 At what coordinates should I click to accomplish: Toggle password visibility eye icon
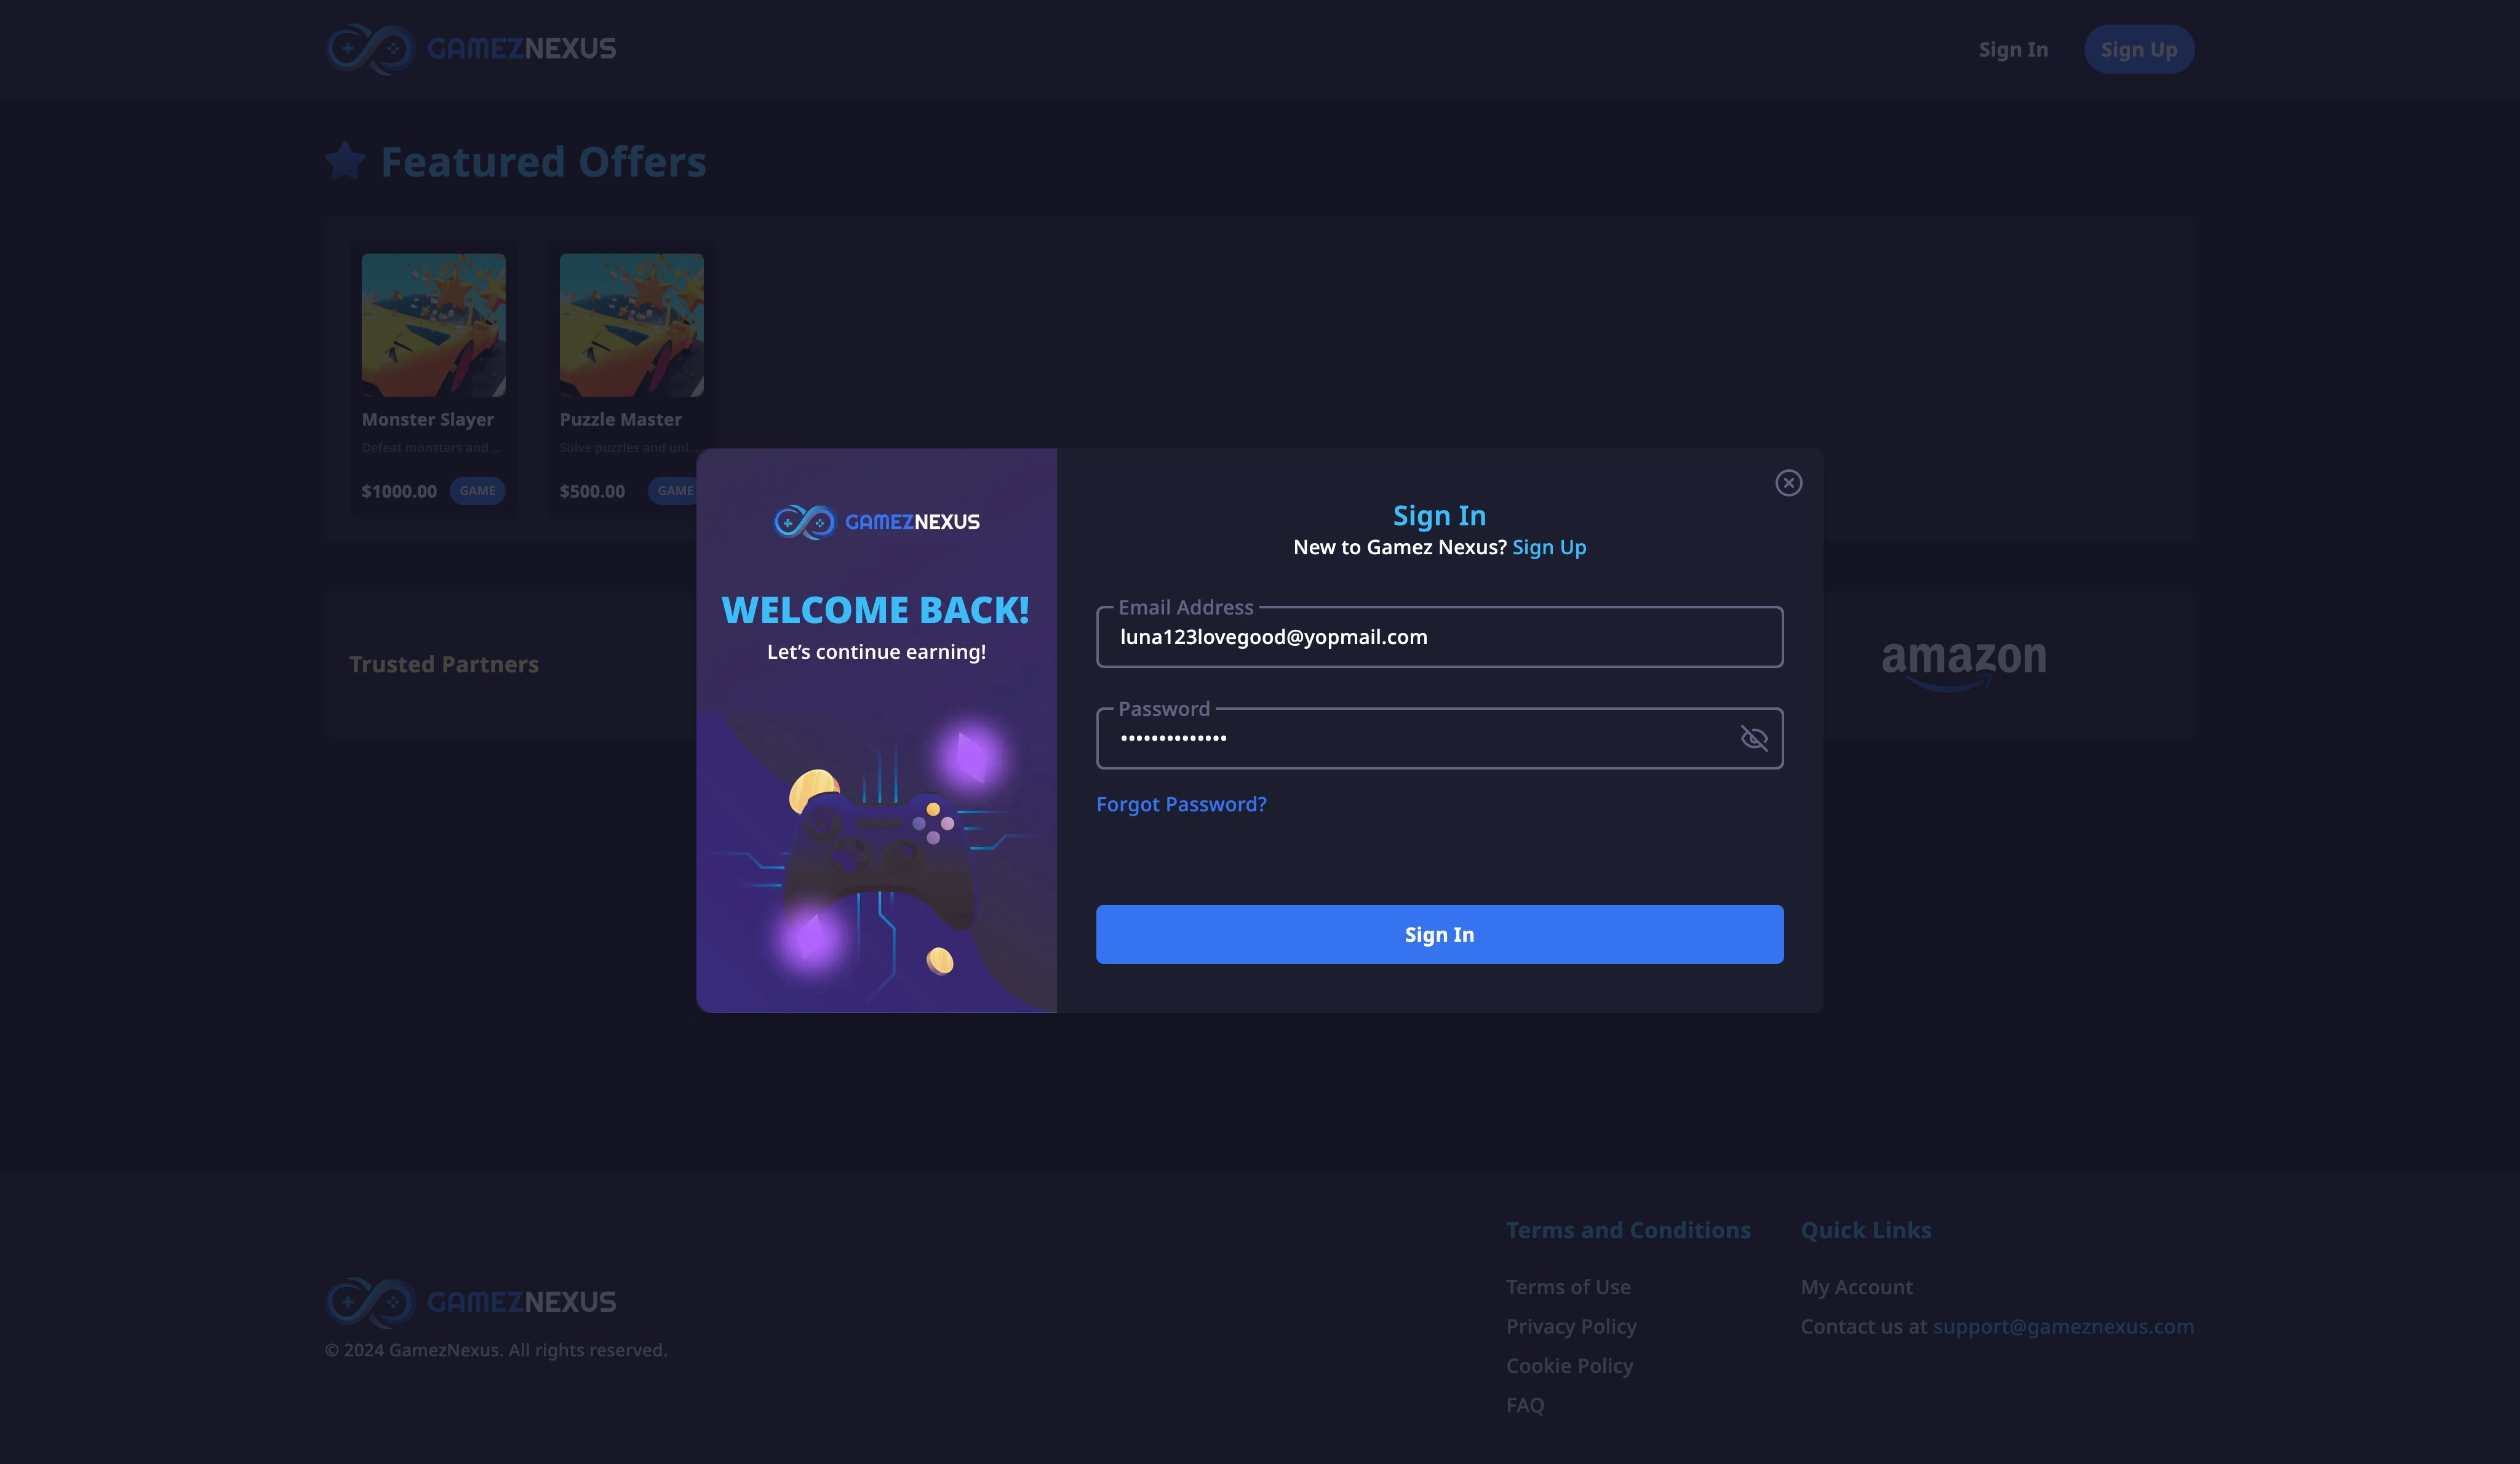click(x=1754, y=738)
